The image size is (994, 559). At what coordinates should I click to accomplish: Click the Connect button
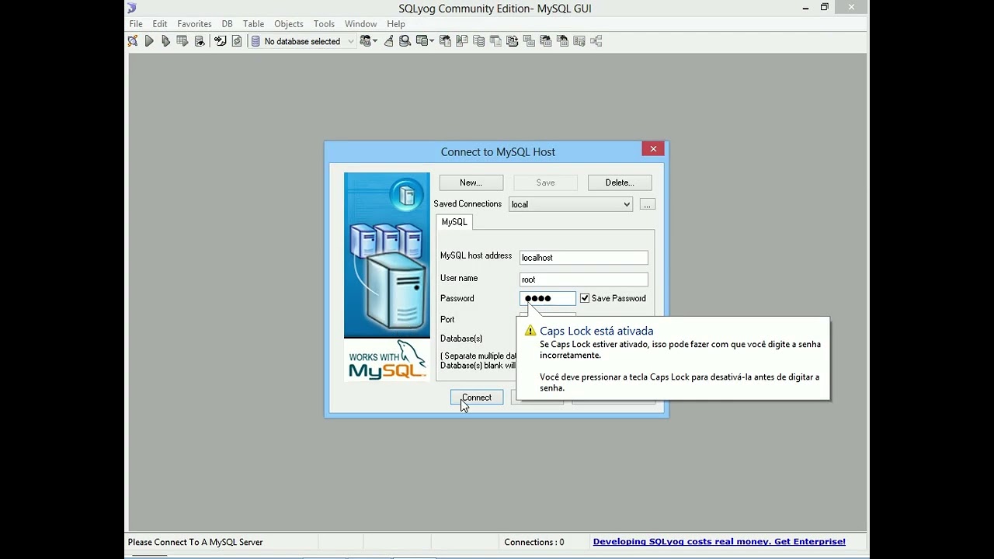[x=477, y=398]
